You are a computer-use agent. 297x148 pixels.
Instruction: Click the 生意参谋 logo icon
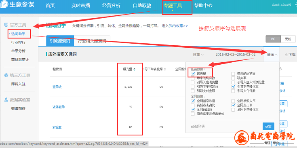tap(4, 4)
